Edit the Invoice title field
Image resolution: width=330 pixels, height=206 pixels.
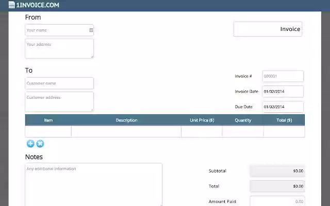pyautogui.click(x=268, y=29)
